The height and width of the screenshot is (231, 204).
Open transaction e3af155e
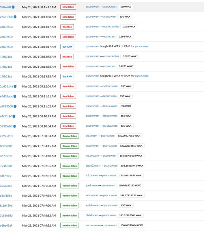click(x=6, y=196)
